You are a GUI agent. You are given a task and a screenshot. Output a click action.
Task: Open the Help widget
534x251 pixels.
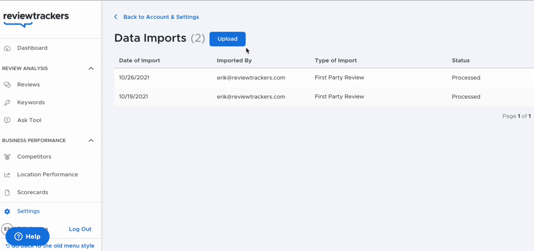click(28, 237)
